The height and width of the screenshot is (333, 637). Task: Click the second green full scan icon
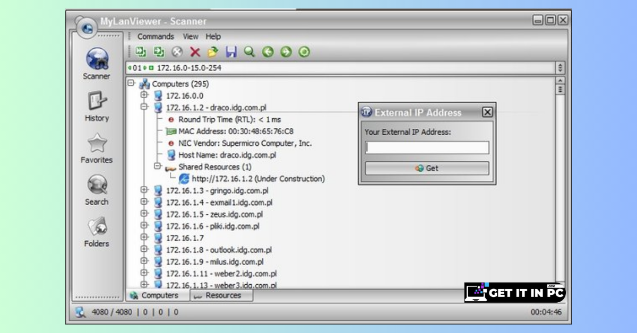coord(159,51)
